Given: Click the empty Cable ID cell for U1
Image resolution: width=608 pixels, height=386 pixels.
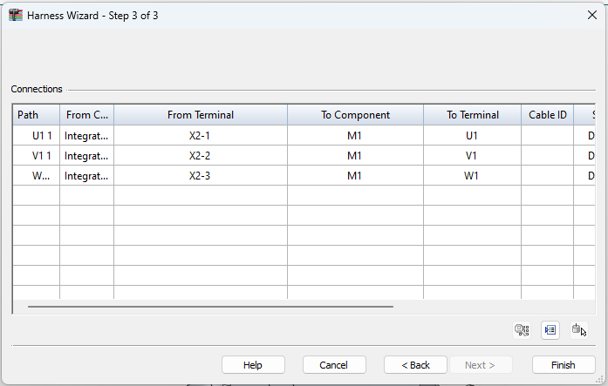Looking at the screenshot, I should click(x=548, y=136).
